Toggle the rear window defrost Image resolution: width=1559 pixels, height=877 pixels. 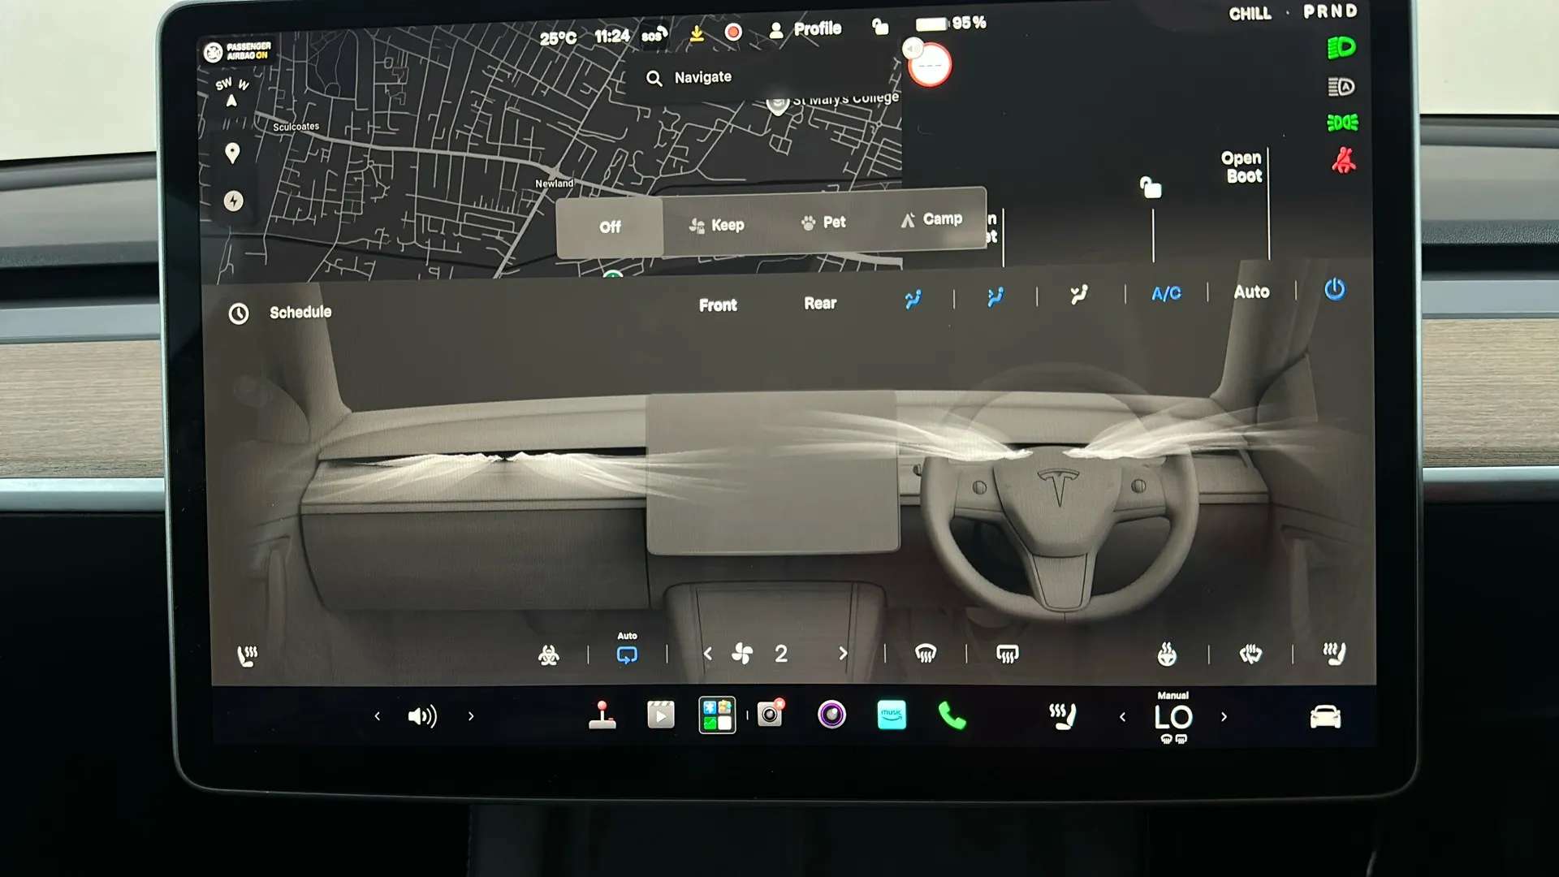[x=1007, y=654]
